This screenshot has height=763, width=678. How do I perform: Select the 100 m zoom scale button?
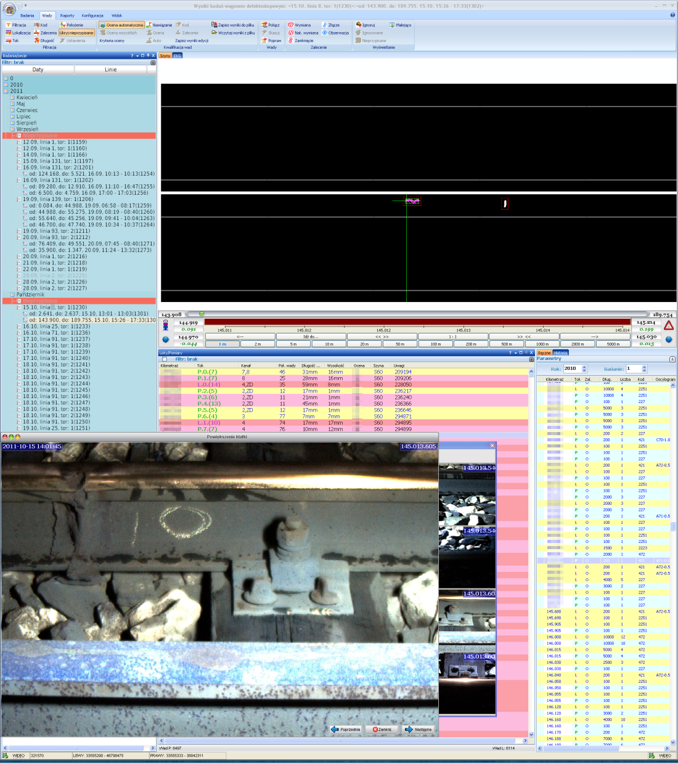tap(435, 344)
